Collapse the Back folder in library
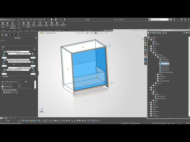The image size is (190, 142). [149, 40]
